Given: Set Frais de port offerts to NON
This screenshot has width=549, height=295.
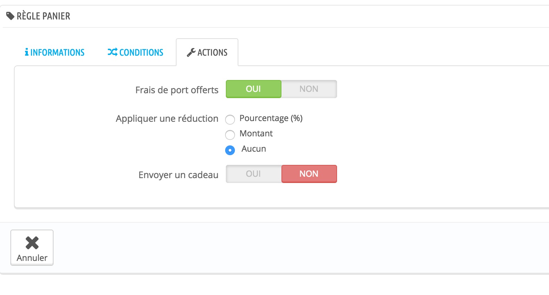Looking at the screenshot, I should pos(309,89).
